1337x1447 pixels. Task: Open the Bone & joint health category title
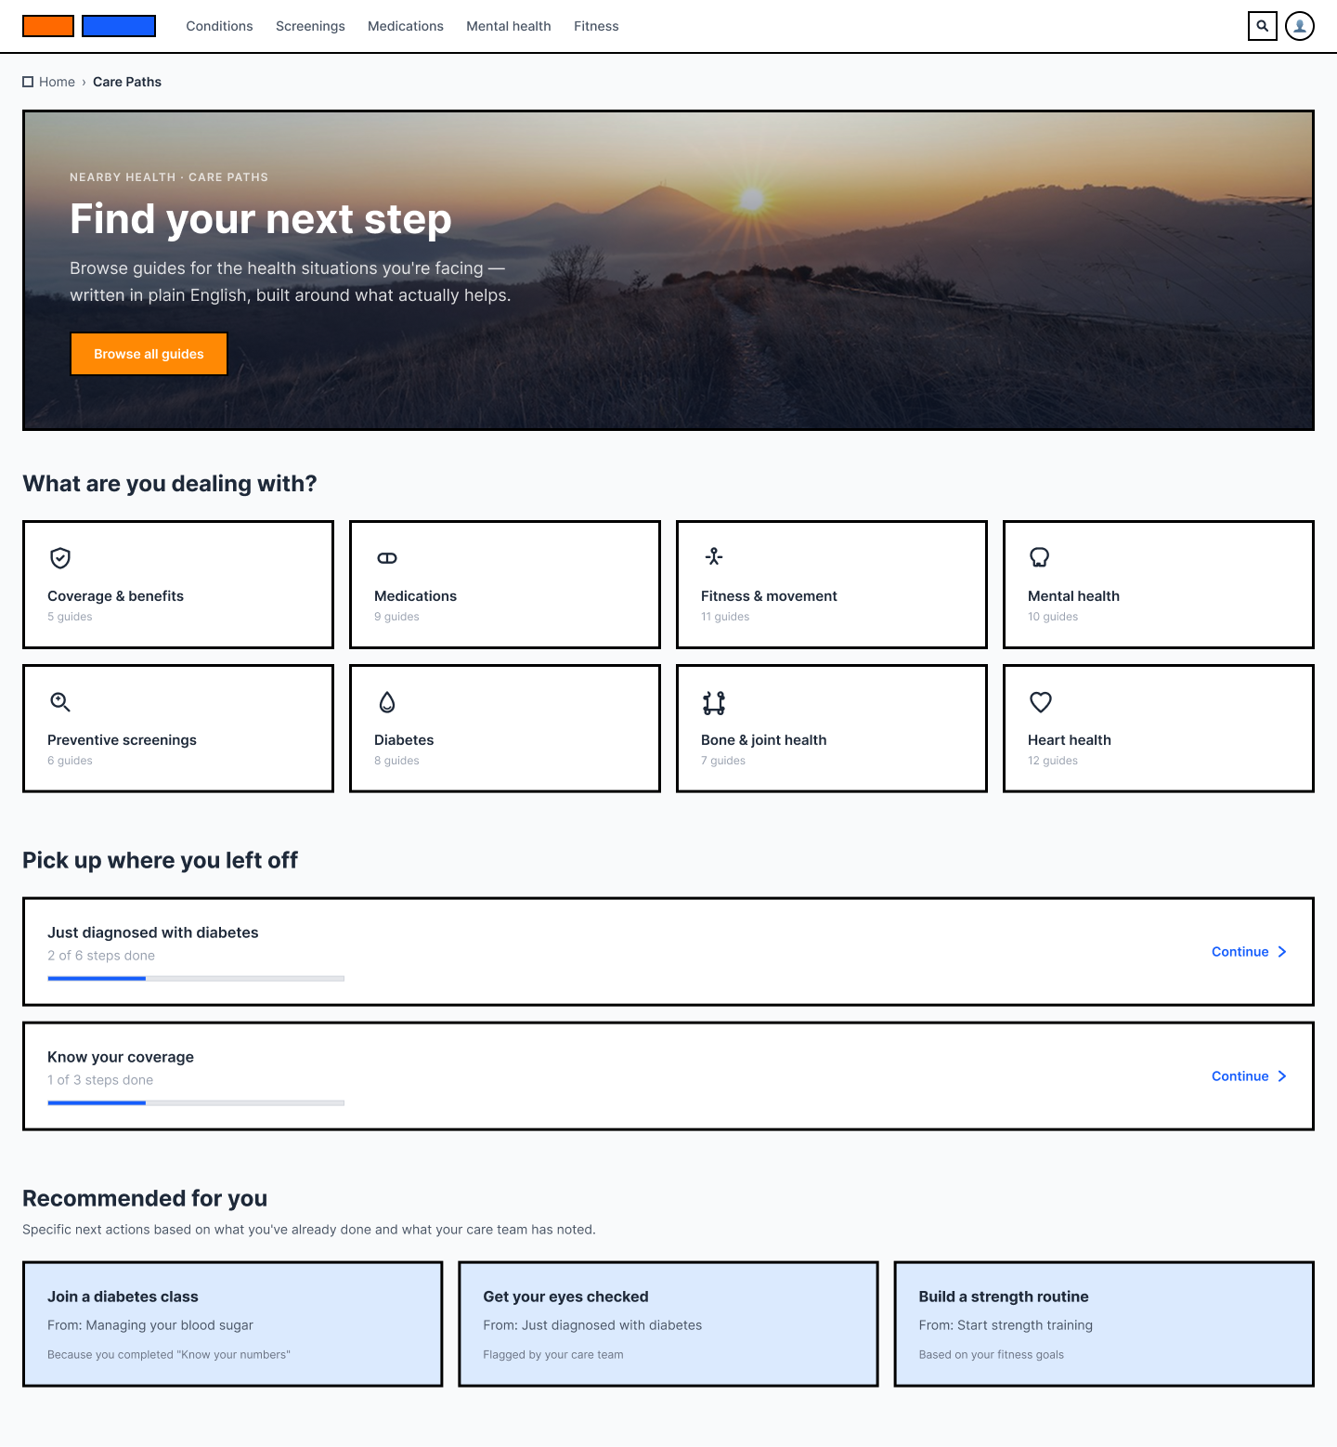point(763,740)
